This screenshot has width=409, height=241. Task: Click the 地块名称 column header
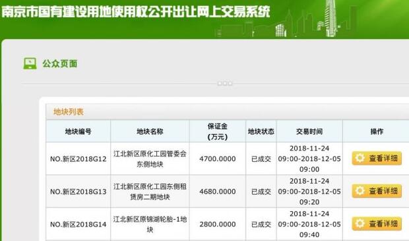(x=150, y=131)
